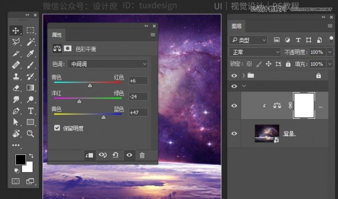338x199 pixels.
Task: Open the layer filter 类型 dropdown
Action: (x=248, y=40)
